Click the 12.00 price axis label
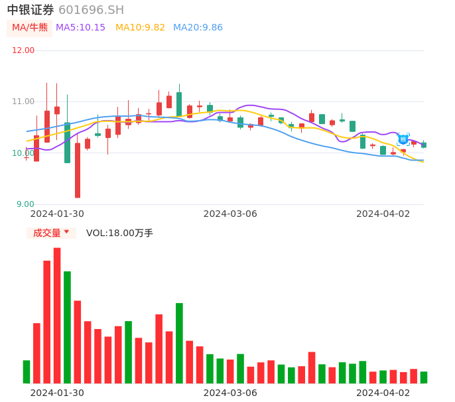The image size is (455, 402). point(23,50)
